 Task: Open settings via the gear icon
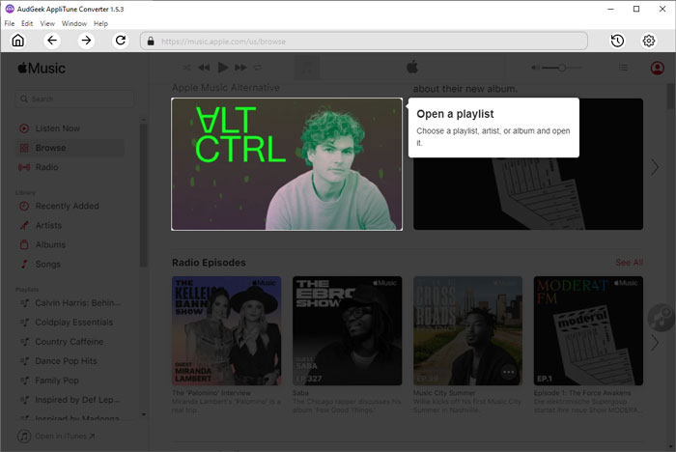(649, 41)
